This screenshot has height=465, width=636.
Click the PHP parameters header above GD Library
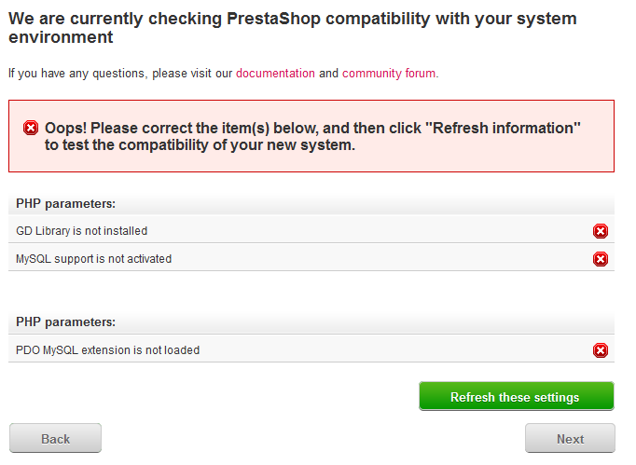point(311,203)
